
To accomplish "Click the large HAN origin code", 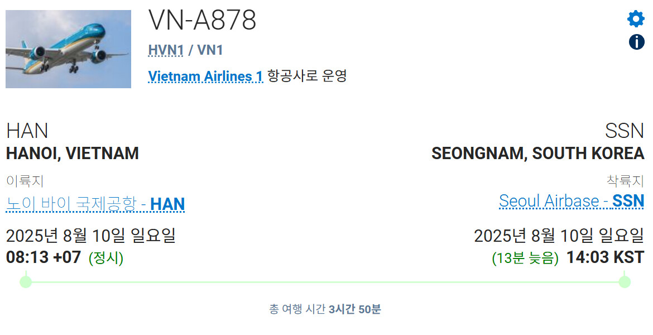I will click(27, 131).
